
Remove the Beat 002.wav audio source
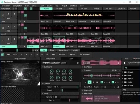118,97
